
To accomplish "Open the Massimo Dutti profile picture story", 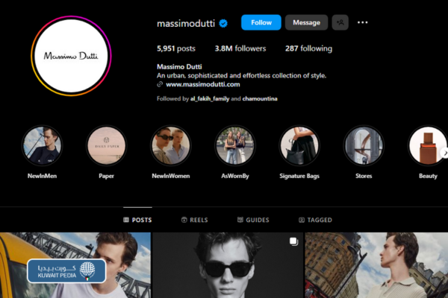I will [x=71, y=56].
